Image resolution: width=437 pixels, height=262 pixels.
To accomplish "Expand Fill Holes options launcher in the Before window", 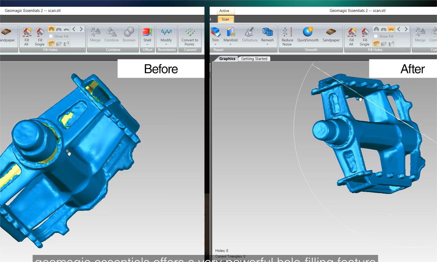I will [x=83, y=50].
